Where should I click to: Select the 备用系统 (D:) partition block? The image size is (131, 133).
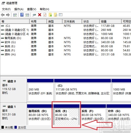pos(40,115)
